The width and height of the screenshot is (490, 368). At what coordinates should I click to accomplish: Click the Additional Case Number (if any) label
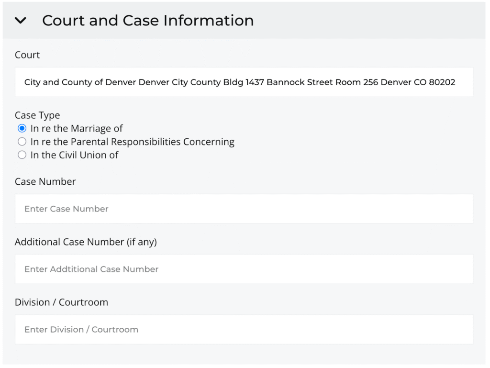(x=86, y=242)
